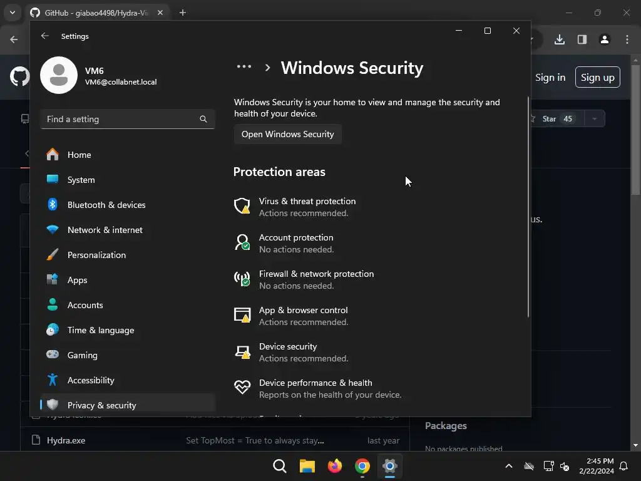The height and width of the screenshot is (481, 641).
Task: Click the Virus & threat shield warning icon
Action: click(242, 205)
